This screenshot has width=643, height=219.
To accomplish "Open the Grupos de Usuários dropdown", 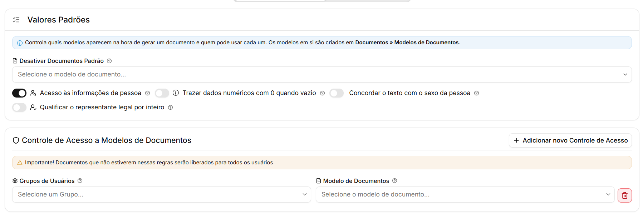I will pos(162,195).
